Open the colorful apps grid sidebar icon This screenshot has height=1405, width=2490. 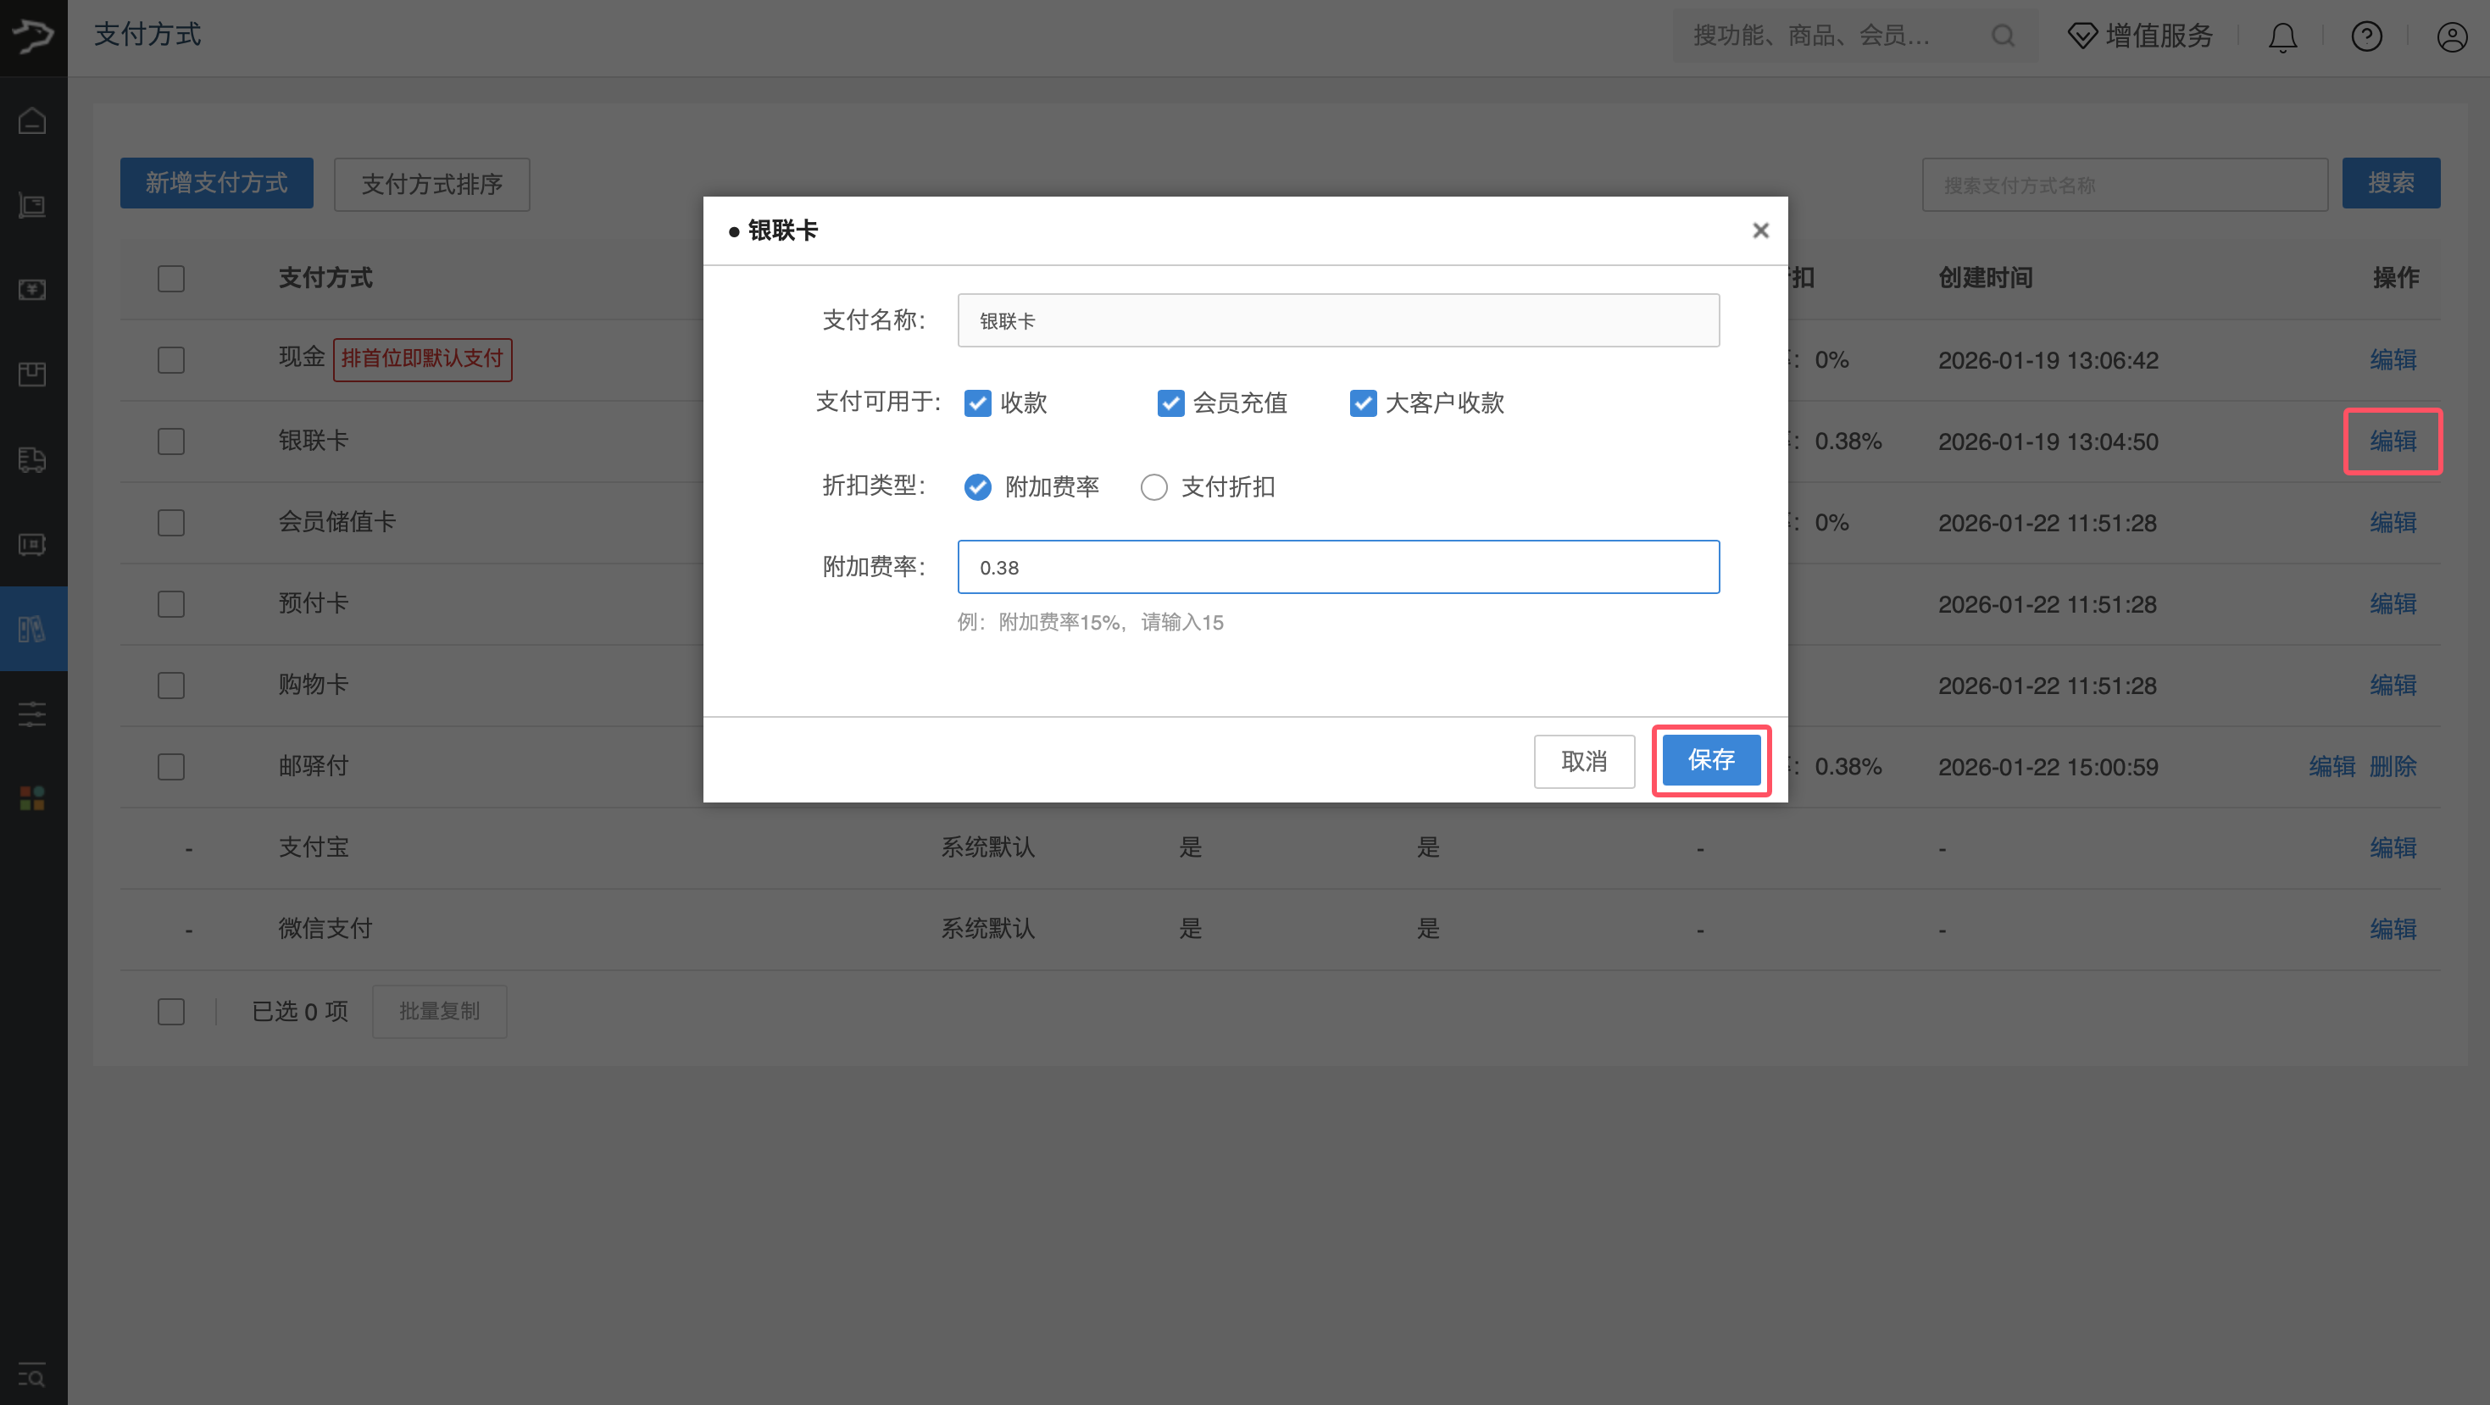(33, 798)
